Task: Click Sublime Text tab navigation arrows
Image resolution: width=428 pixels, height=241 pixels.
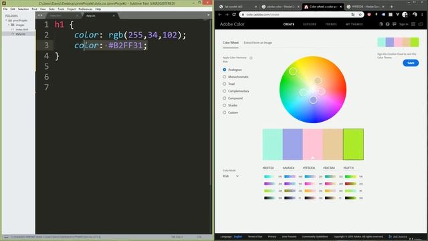Action: (40, 15)
